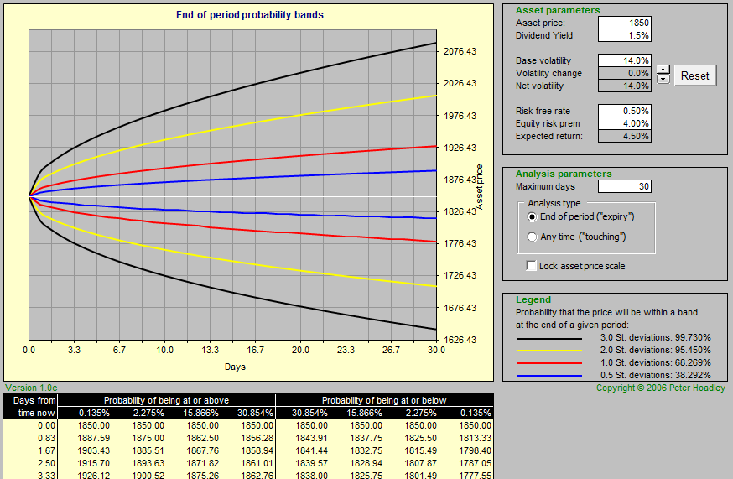
Task: Click the Asset price input field
Action: click(625, 23)
